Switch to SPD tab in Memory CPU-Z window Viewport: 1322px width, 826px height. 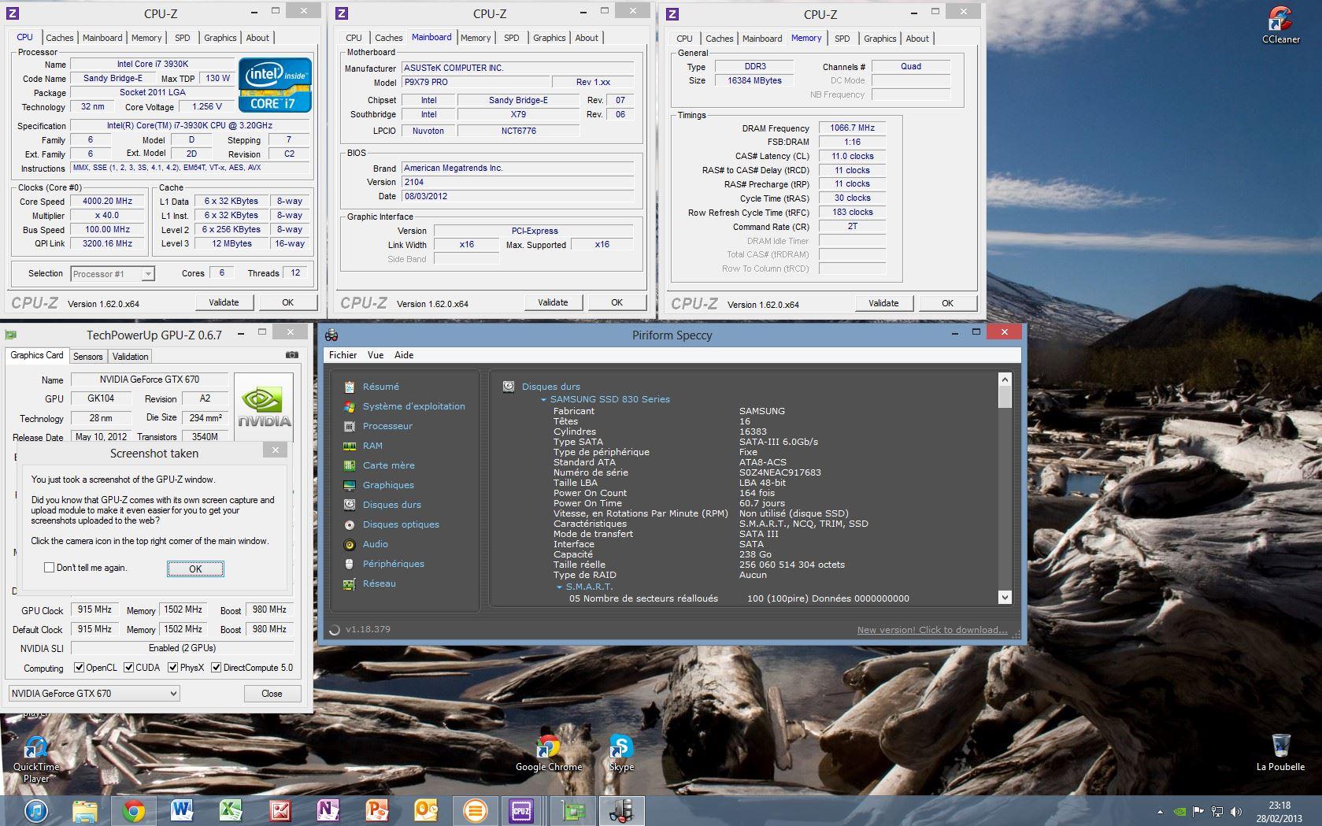click(x=842, y=39)
